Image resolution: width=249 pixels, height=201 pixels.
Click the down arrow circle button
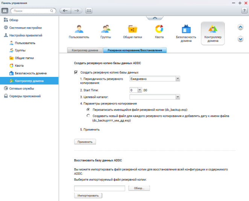point(241,39)
